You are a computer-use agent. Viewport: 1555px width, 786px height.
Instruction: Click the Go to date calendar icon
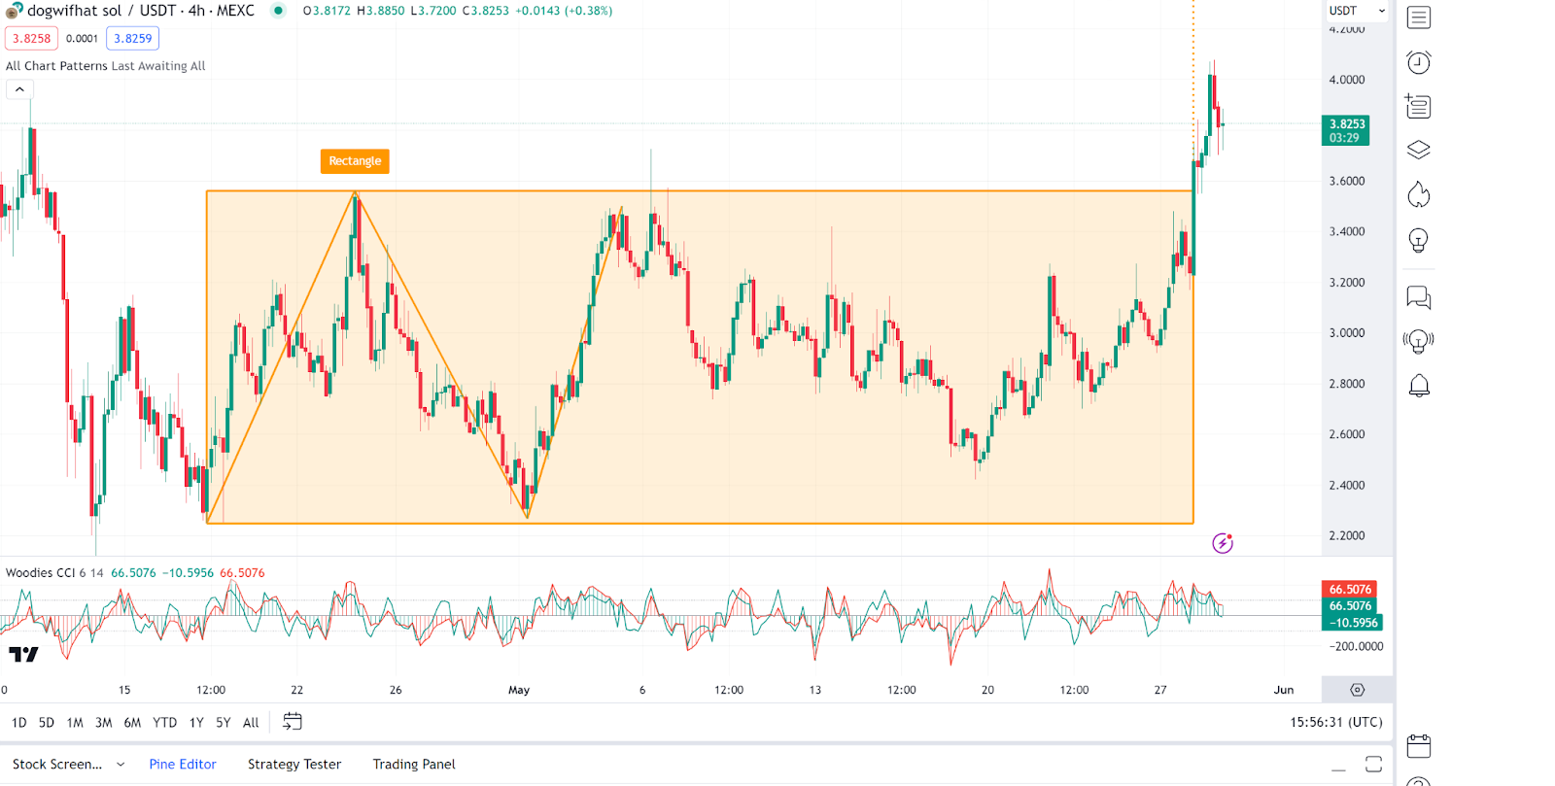point(293,721)
